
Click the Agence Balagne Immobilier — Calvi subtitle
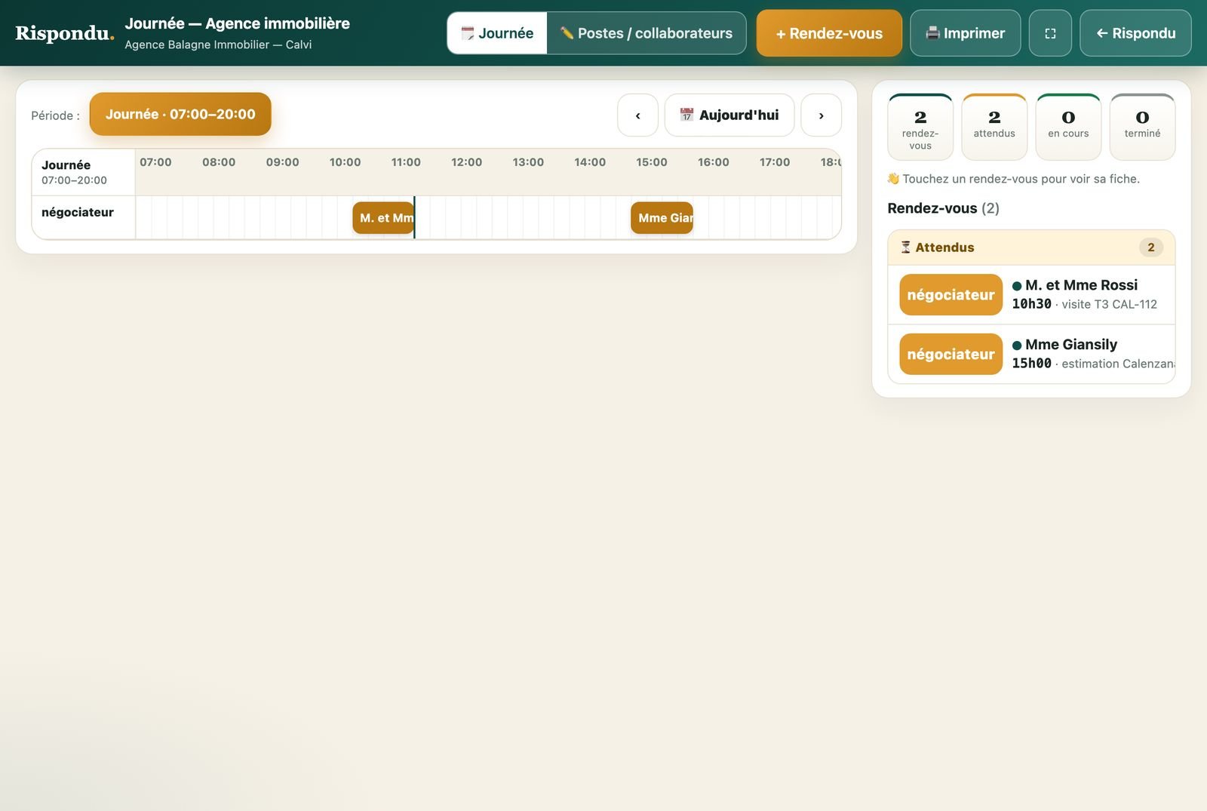[x=218, y=45]
